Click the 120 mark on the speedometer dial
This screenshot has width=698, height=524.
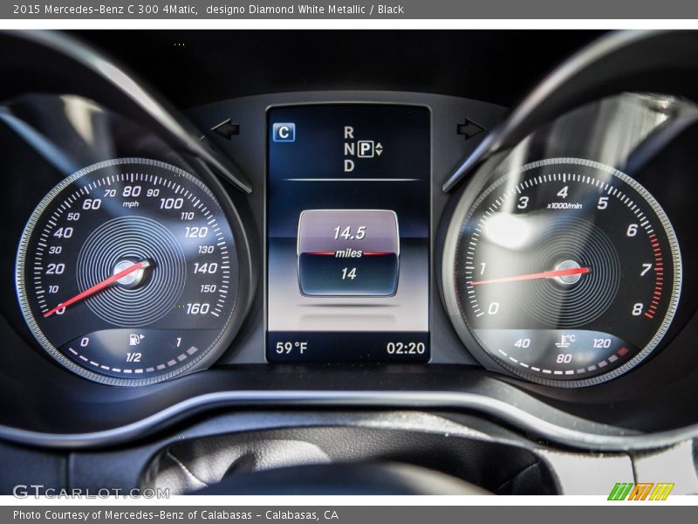(195, 232)
